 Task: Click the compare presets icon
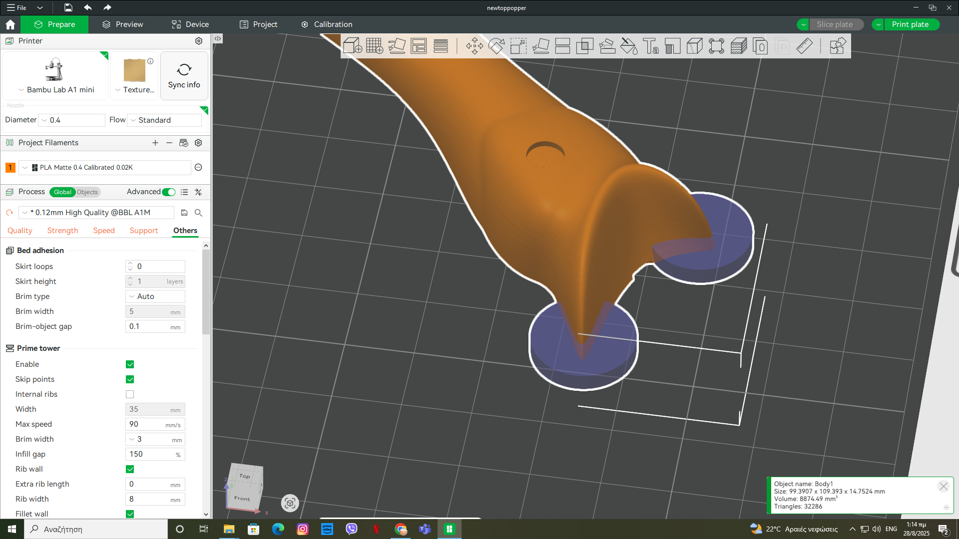[198, 192]
